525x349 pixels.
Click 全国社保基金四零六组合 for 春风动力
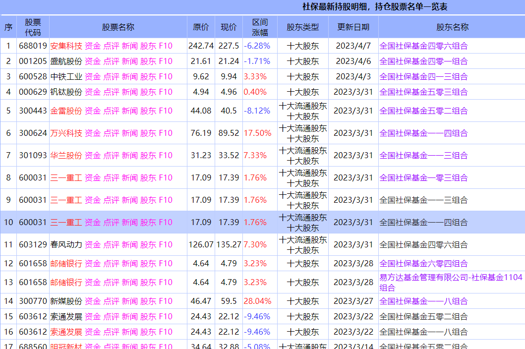pyautogui.click(x=423, y=244)
